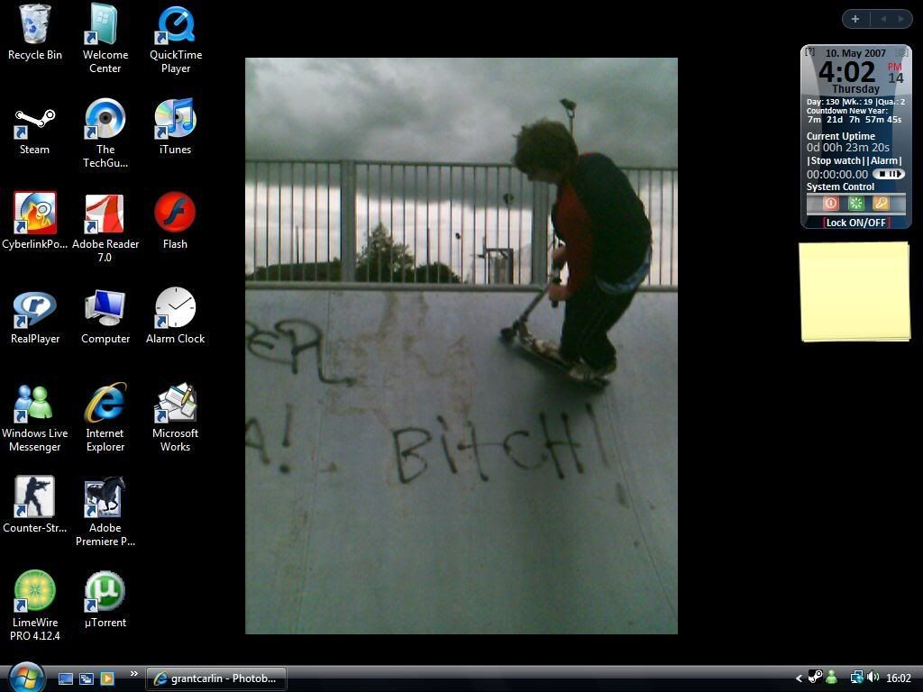Viewport: 923px width, 692px height.
Task: Expand the Quick Launch overflow chevron
Action: pos(134,674)
